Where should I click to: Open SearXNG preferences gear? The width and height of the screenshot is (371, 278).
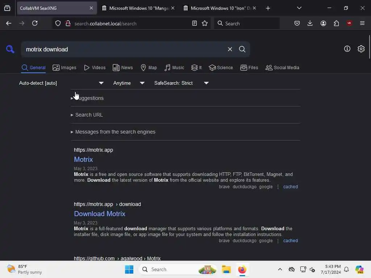[361, 49]
